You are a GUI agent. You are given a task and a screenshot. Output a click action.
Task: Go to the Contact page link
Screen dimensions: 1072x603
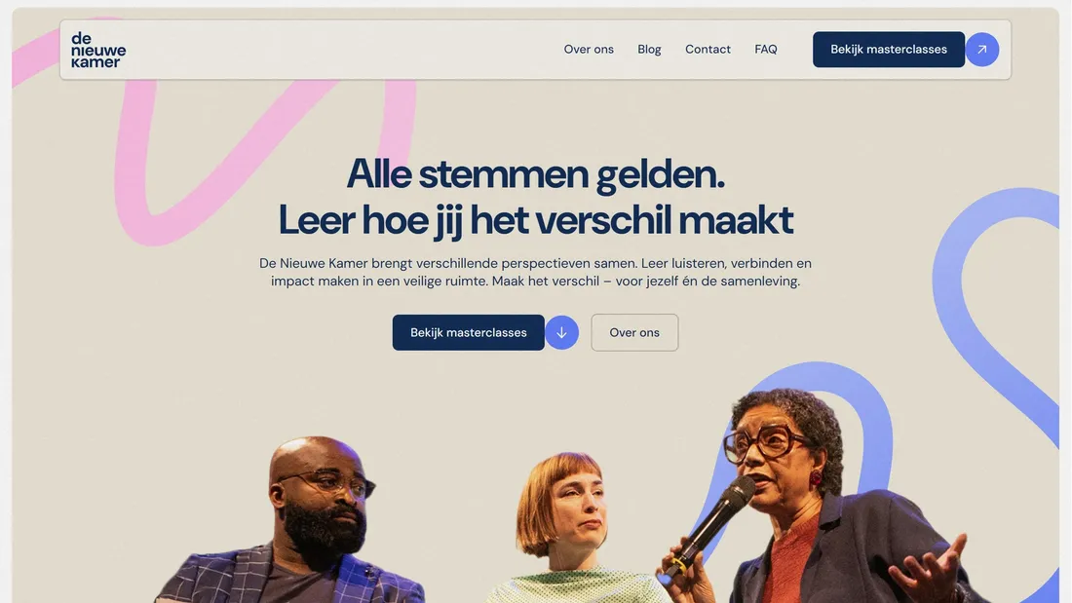coord(708,50)
